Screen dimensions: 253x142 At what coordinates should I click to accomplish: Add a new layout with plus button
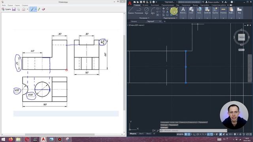click(x=154, y=134)
